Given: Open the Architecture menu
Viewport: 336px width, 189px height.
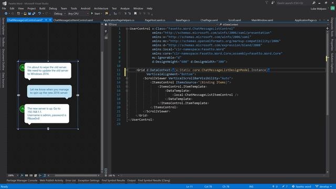Looking at the screenshot, I should (x=101, y=8).
